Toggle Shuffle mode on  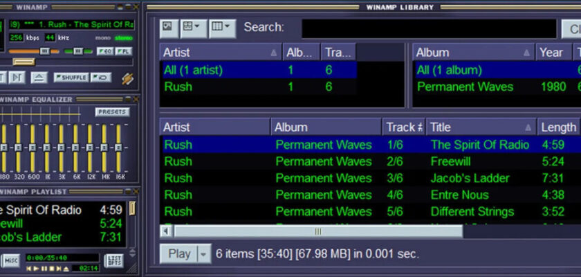[71, 78]
